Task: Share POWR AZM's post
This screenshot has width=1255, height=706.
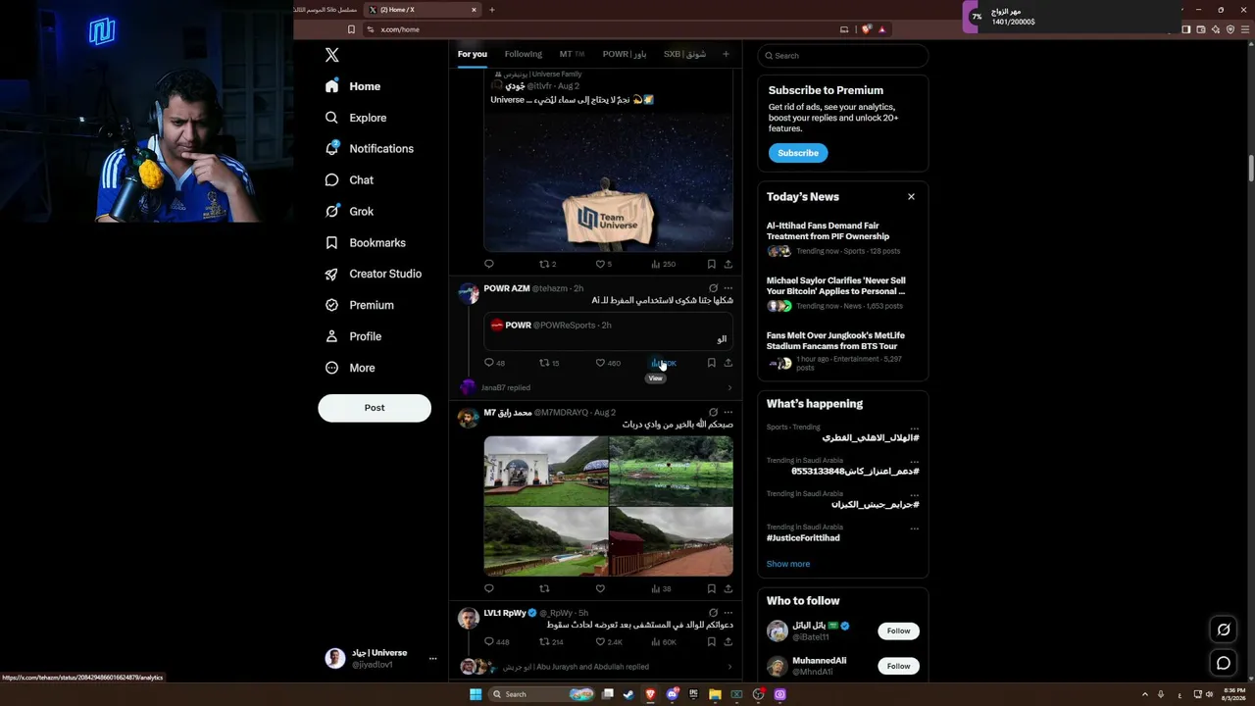Action: tap(728, 363)
